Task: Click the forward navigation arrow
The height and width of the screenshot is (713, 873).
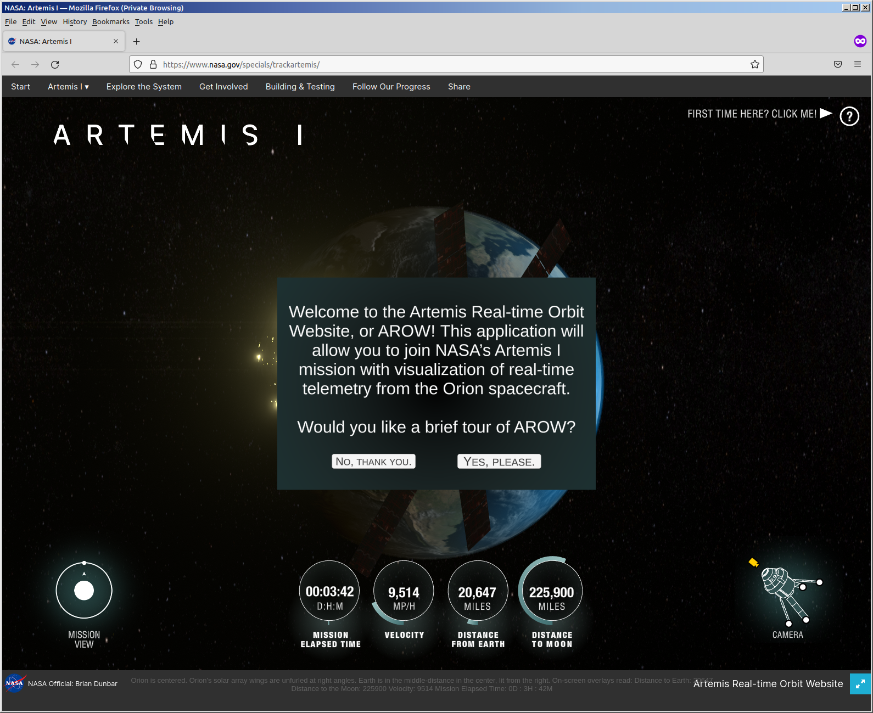Action: click(x=35, y=65)
